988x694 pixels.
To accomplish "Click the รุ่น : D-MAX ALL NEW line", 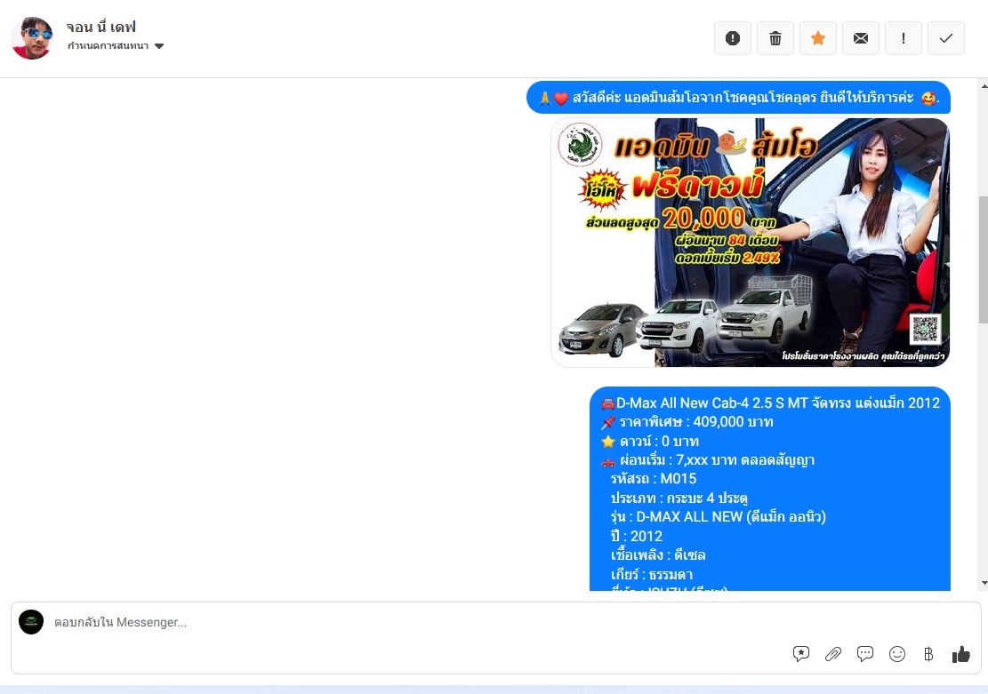I will [719, 517].
